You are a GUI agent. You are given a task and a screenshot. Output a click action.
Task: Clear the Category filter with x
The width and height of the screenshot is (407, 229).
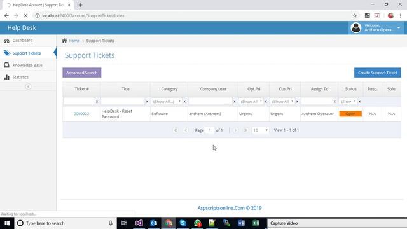184,102
